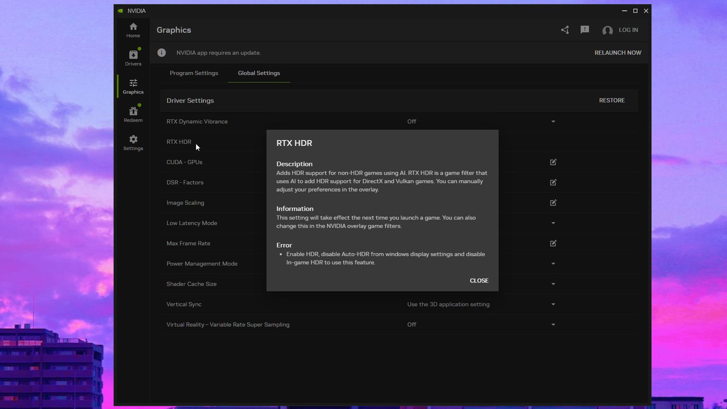The width and height of the screenshot is (727, 409).
Task: Select the Global Settings tab
Action: tap(259, 73)
